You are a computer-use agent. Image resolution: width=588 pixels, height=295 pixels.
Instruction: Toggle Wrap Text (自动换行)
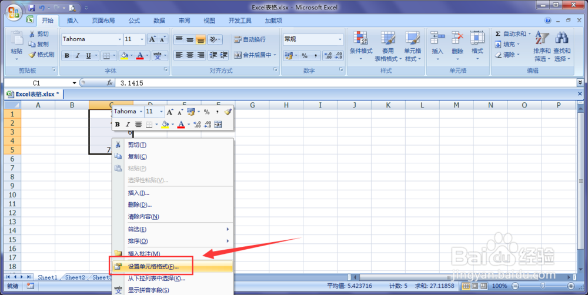[x=250, y=39]
